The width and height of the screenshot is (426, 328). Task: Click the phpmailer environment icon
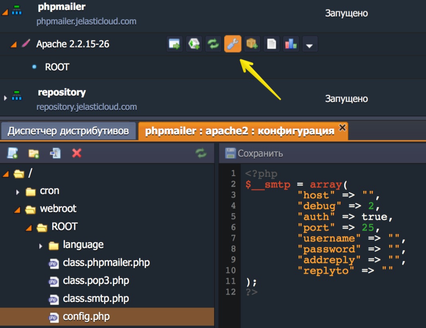(17, 10)
